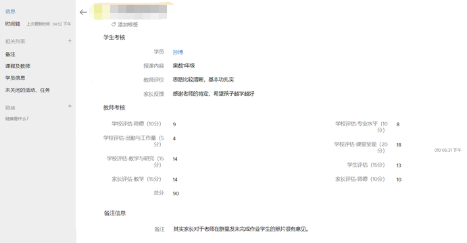Click the 教师考核 section heading
The width and height of the screenshot is (467, 243).
(x=114, y=108)
